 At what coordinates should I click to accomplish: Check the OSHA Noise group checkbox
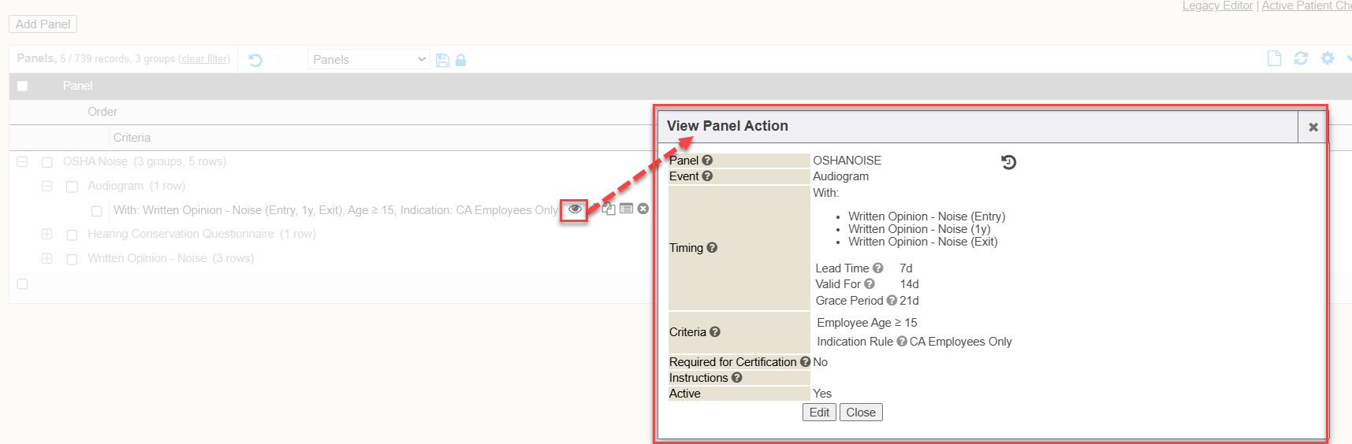(x=47, y=162)
